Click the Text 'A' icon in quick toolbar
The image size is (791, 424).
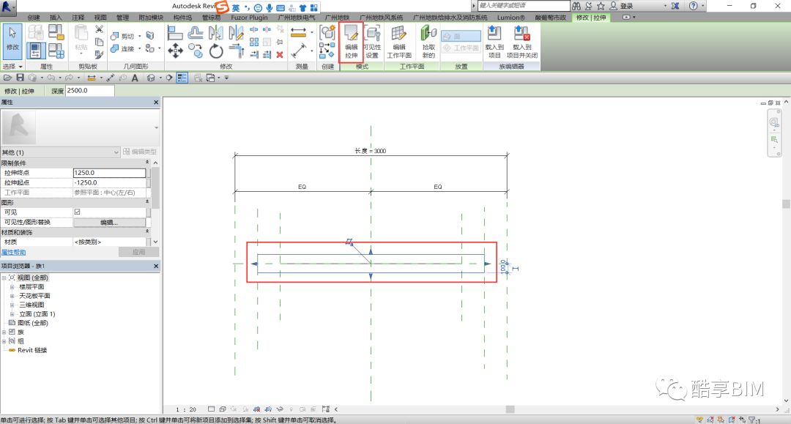135,78
